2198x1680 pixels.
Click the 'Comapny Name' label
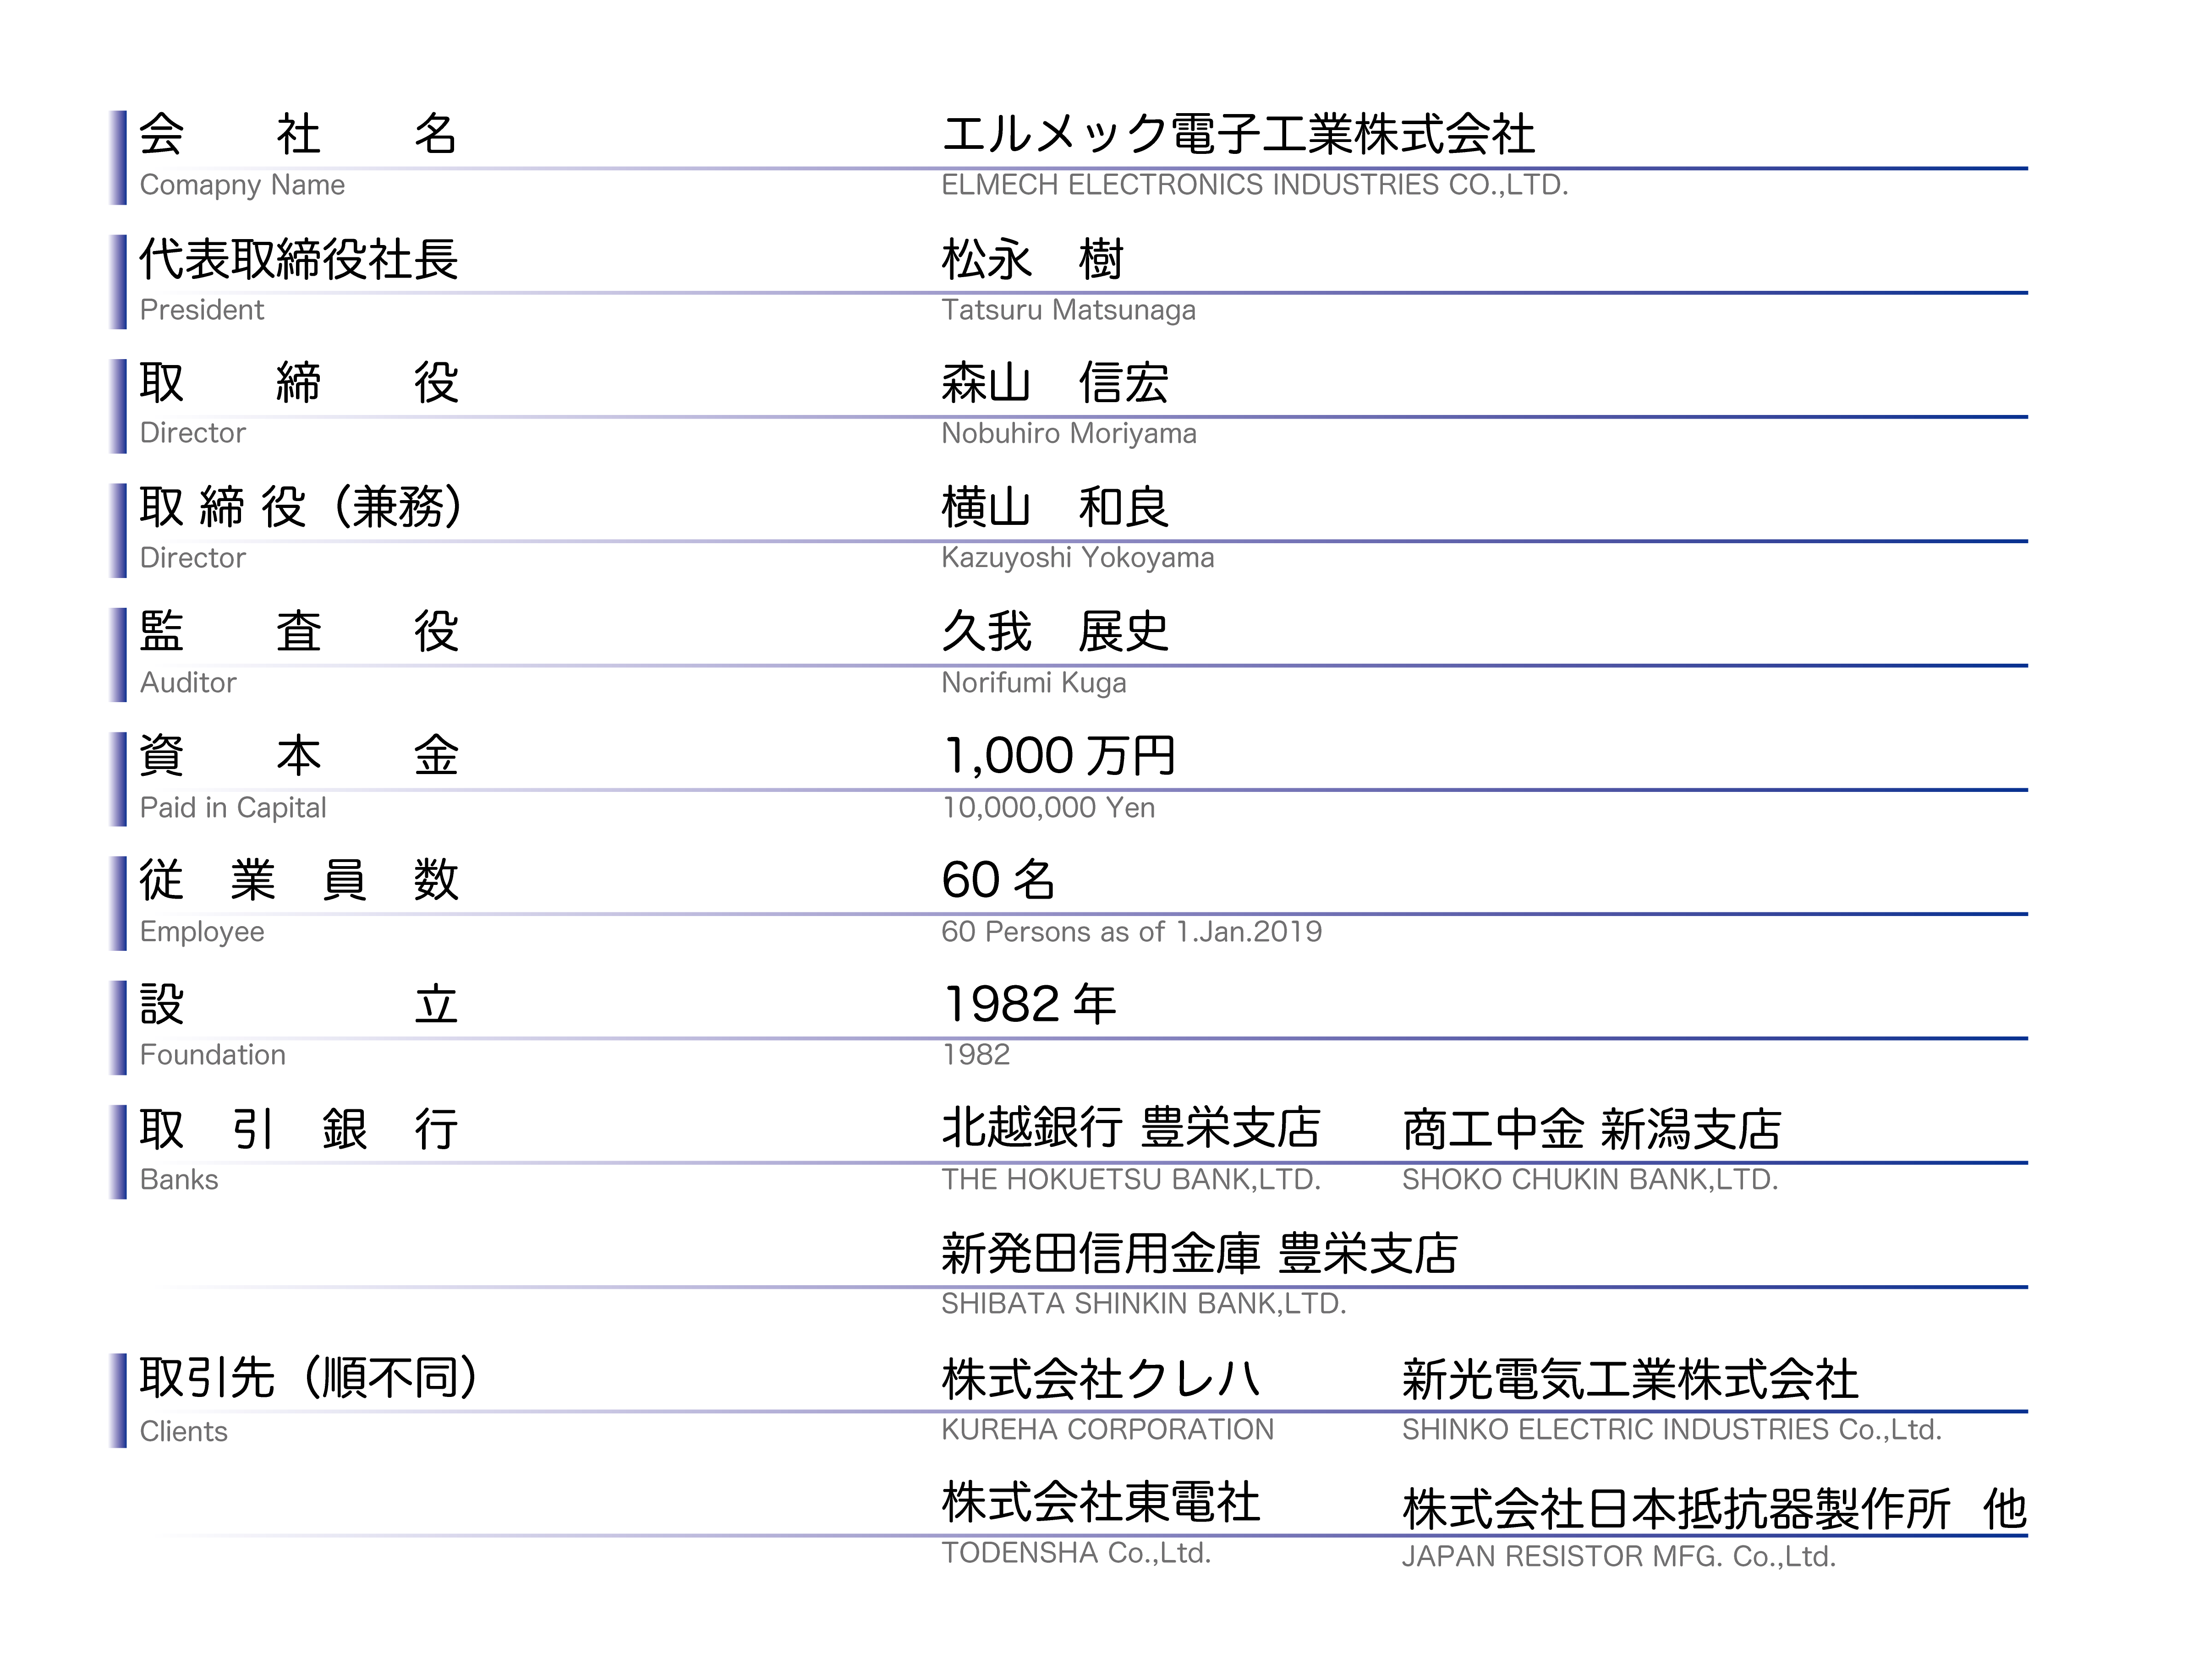coord(242,185)
